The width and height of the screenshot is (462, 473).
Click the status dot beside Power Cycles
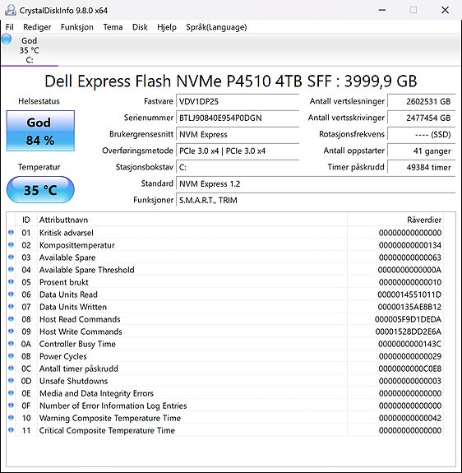click(12, 356)
